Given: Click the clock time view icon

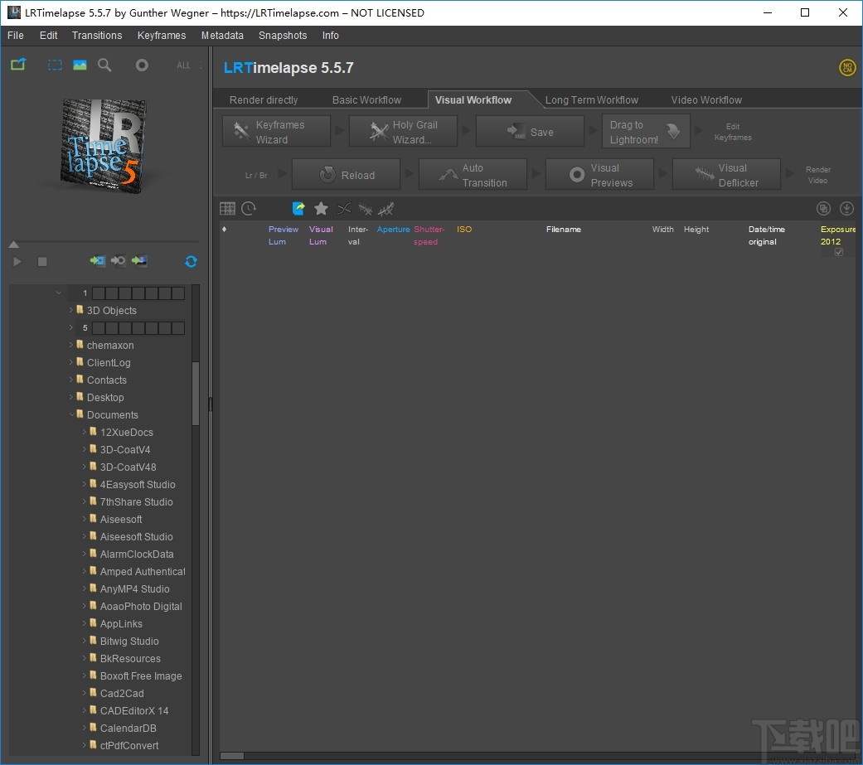Looking at the screenshot, I should (249, 209).
